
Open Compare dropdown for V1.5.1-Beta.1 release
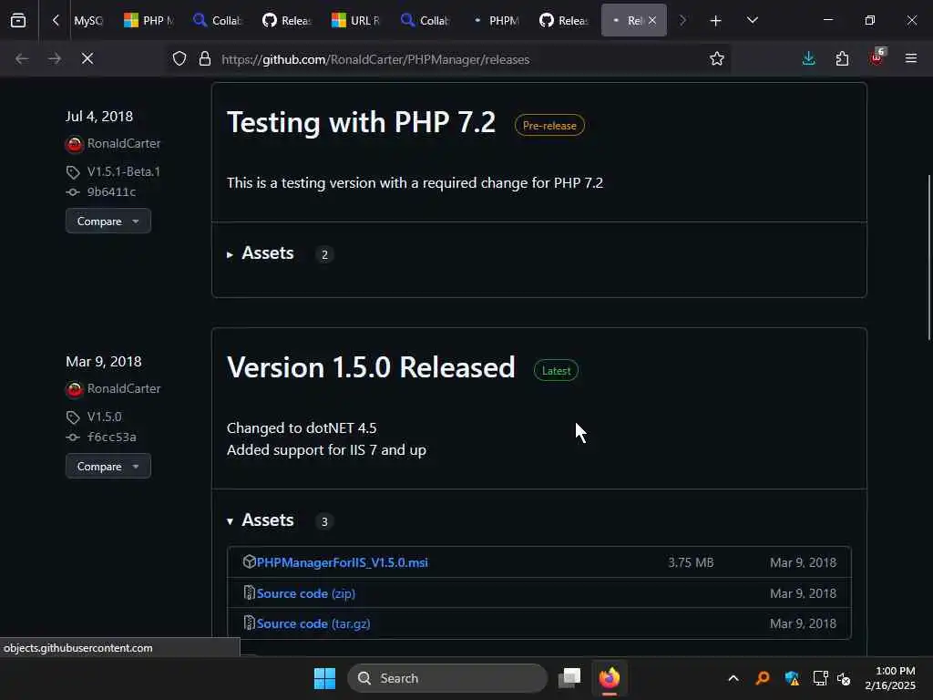tap(108, 221)
